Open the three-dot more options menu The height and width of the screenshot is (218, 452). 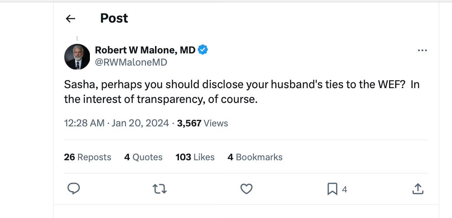[x=422, y=50]
